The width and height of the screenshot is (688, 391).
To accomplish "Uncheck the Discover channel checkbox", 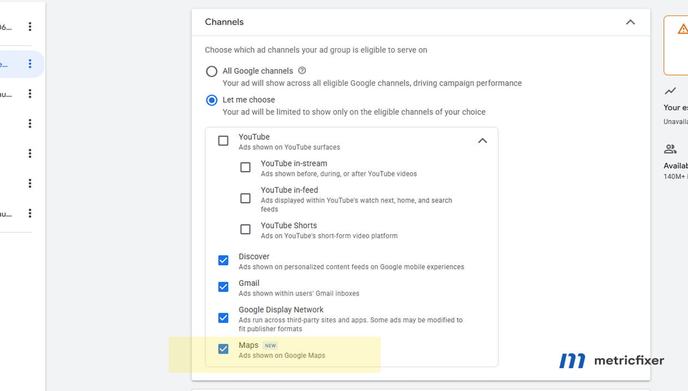I will (x=223, y=260).
